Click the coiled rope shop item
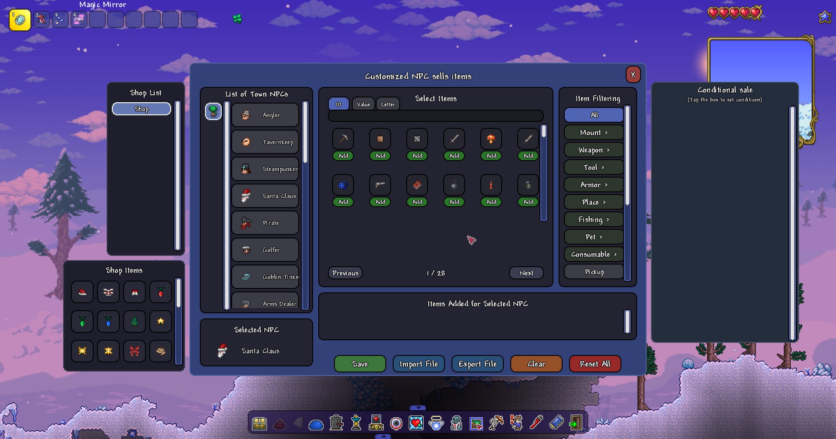The height and width of the screenshot is (439, 836). click(161, 351)
